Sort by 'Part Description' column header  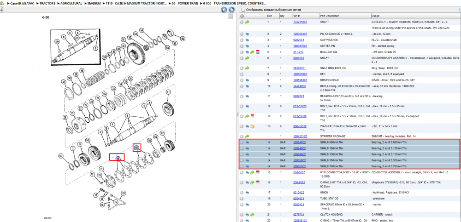click(x=345, y=16)
